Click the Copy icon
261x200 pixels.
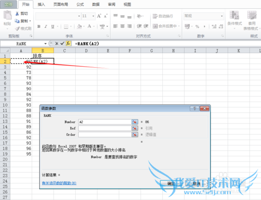pyautogui.click(x=17, y=21)
